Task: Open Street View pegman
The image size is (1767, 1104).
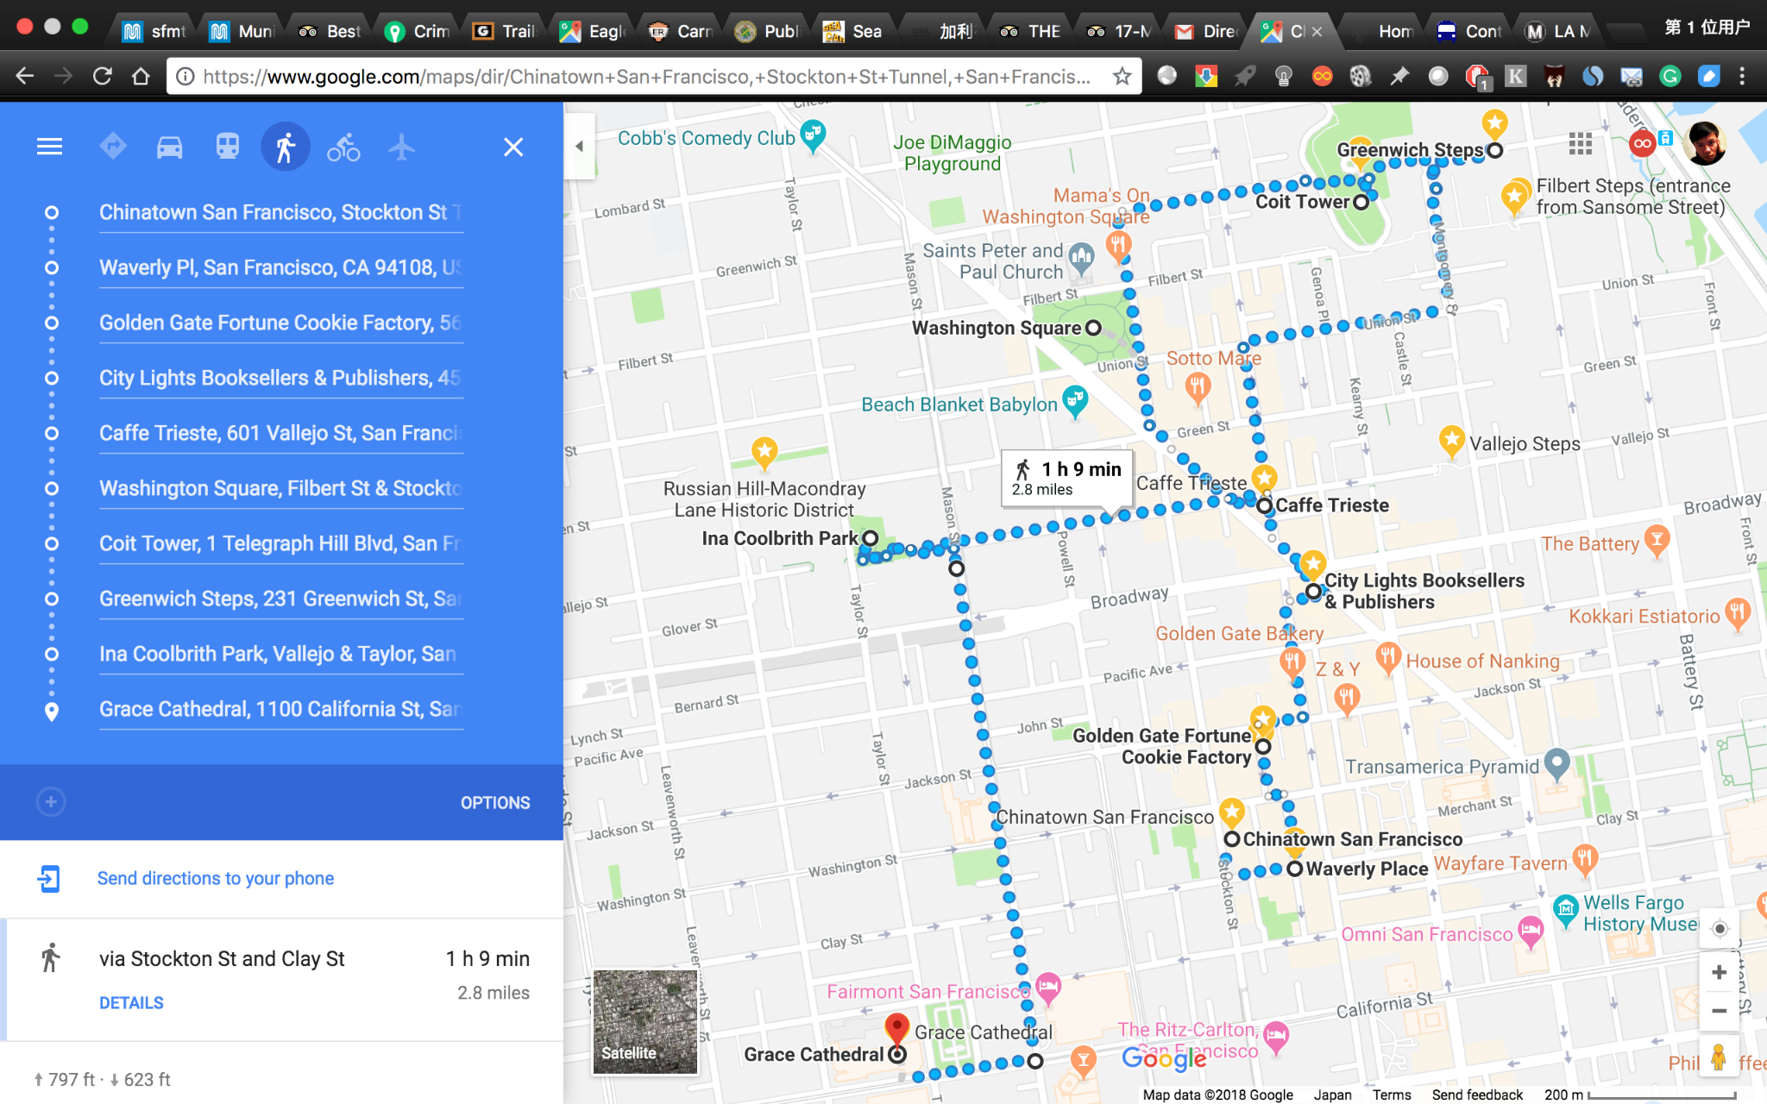Action: (1719, 1057)
